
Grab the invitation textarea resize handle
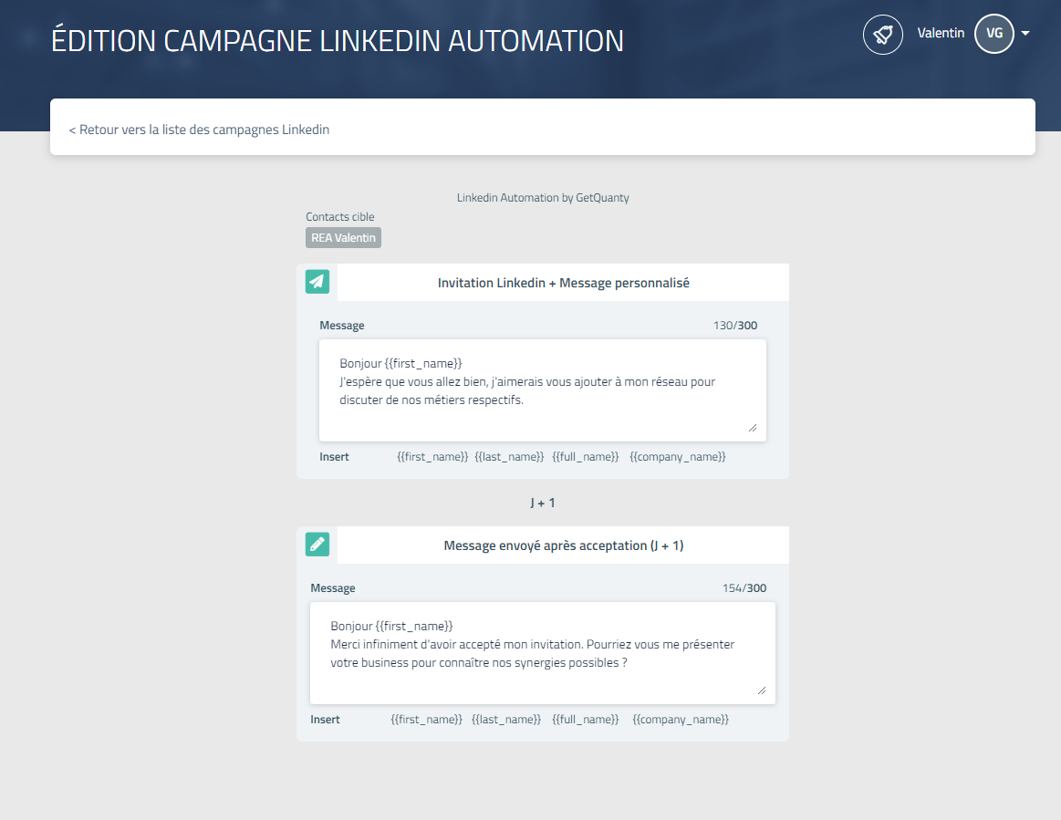(753, 427)
